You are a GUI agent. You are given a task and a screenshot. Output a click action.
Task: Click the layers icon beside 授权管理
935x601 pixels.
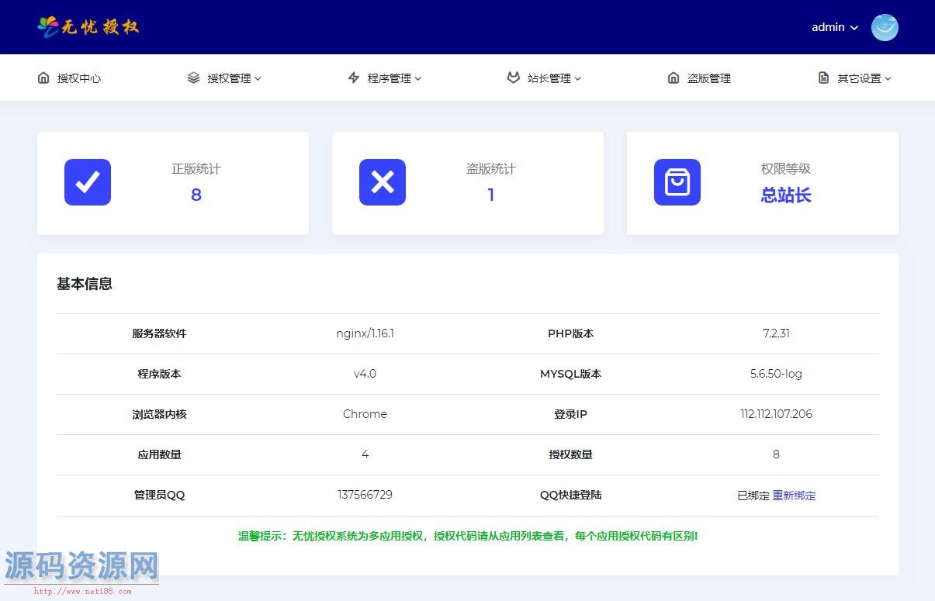pyautogui.click(x=194, y=78)
